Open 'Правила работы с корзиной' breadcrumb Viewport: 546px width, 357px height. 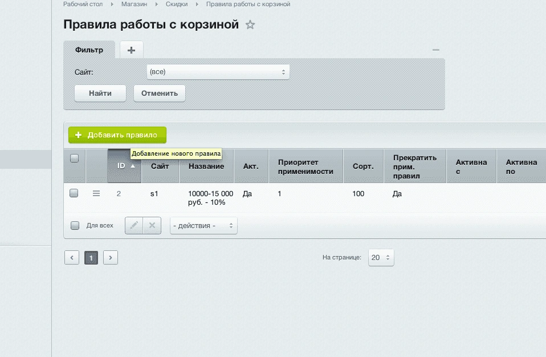(x=248, y=4)
